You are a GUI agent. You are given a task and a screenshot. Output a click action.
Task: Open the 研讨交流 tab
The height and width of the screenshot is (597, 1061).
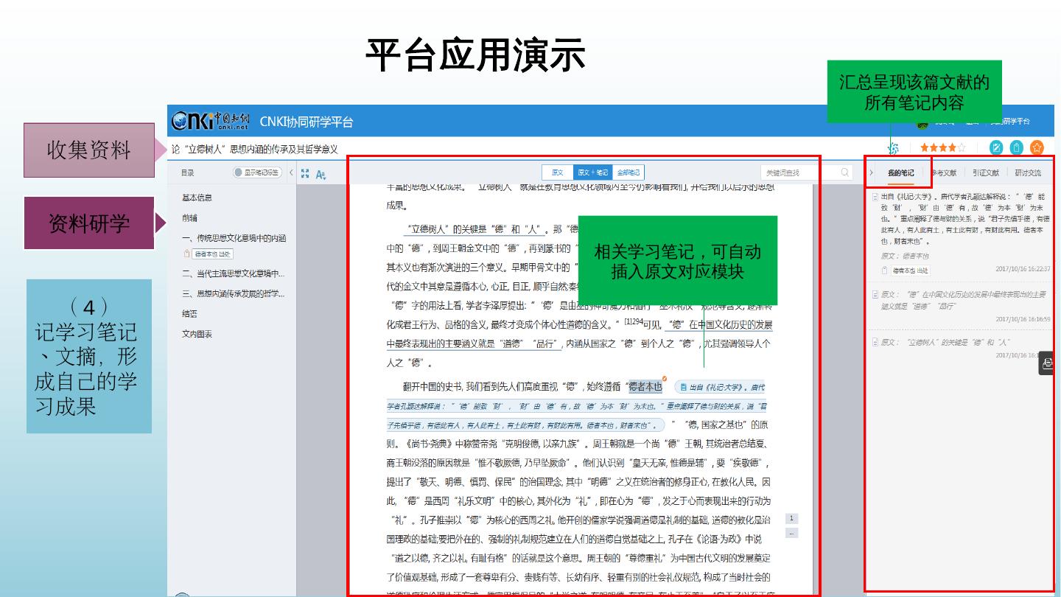click(1028, 173)
